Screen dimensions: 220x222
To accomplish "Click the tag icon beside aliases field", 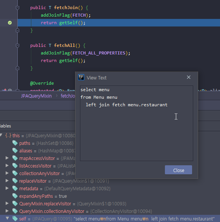I will coord(15,151).
